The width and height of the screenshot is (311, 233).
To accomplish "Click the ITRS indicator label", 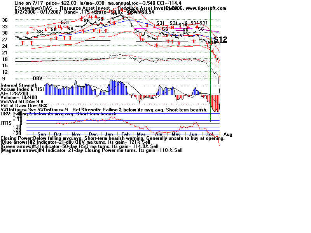I will [x=6, y=123].
